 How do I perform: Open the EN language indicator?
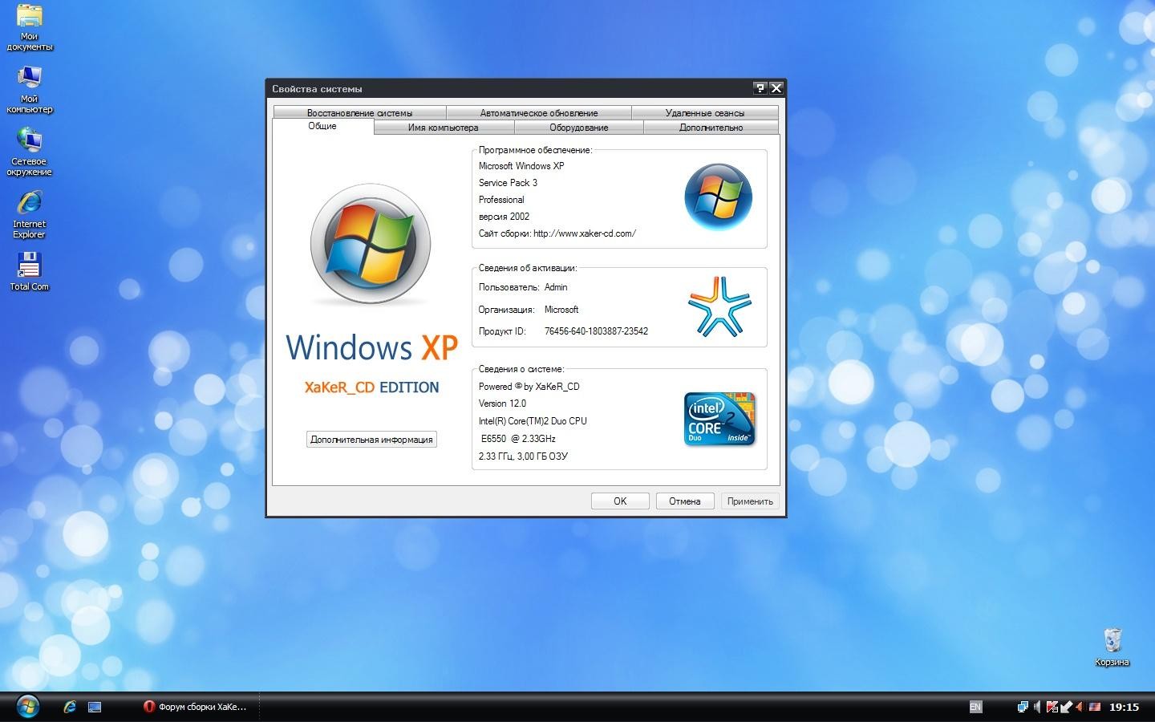pos(975,707)
